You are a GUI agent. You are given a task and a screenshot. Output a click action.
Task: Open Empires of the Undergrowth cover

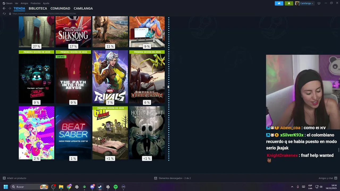147,78
